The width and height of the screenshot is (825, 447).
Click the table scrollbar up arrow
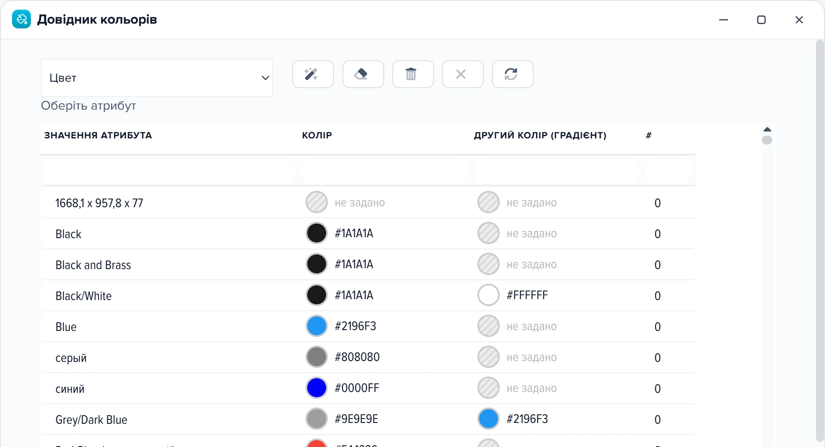click(x=767, y=129)
